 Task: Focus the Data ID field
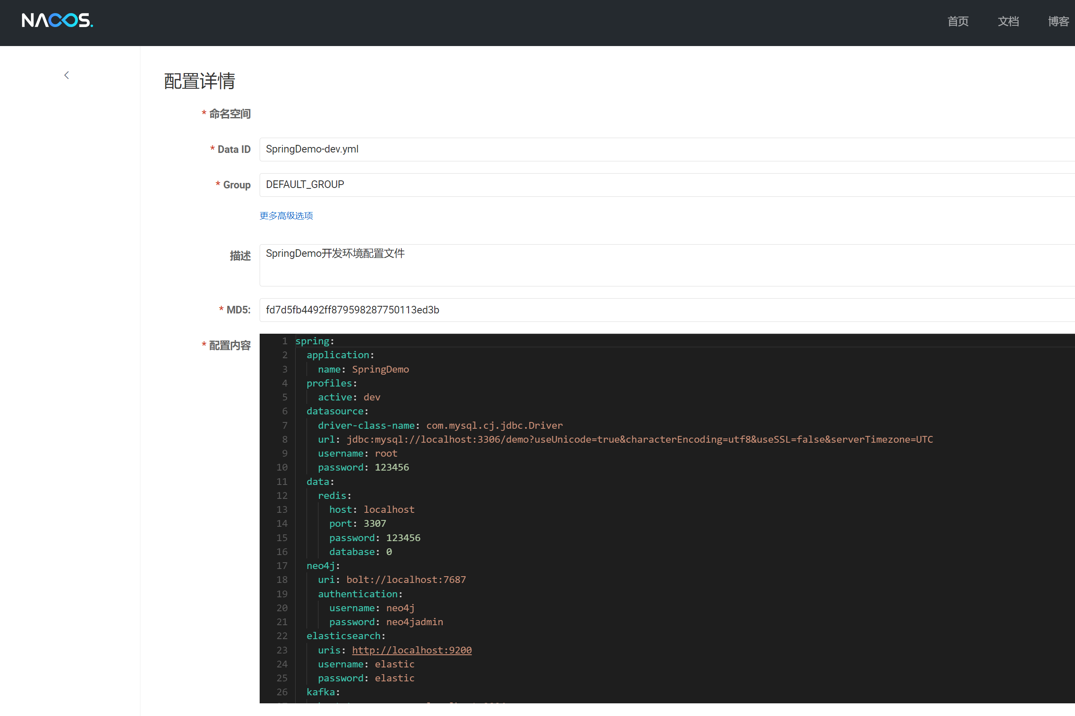pyautogui.click(x=640, y=149)
